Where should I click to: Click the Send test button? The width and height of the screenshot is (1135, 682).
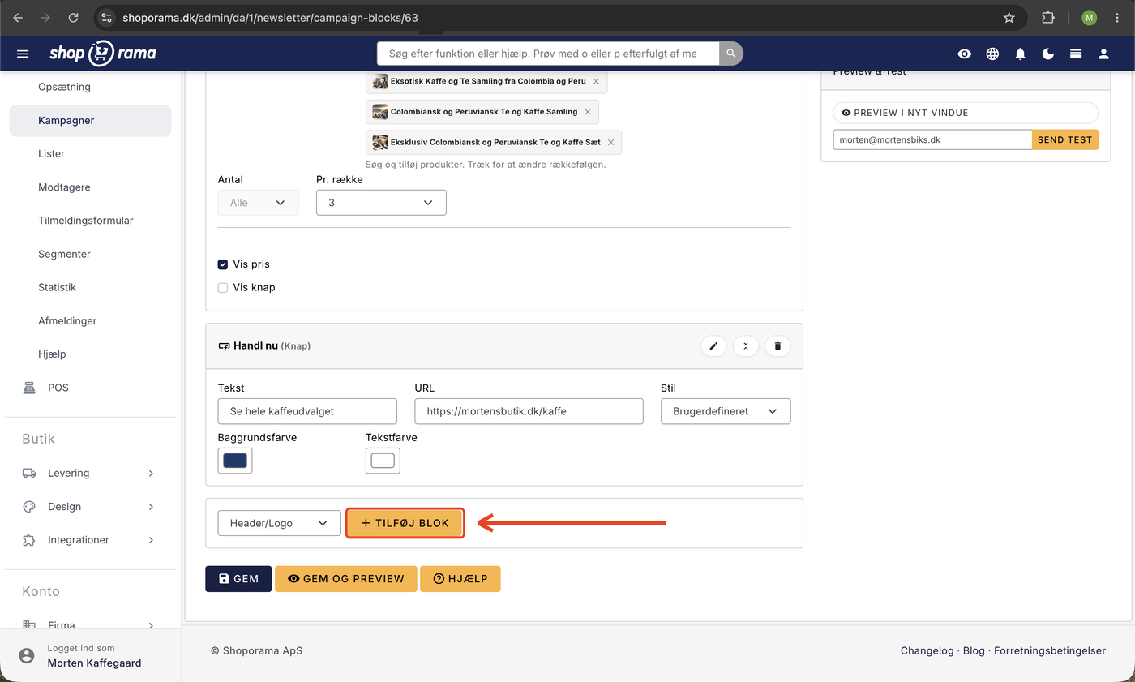click(1064, 139)
